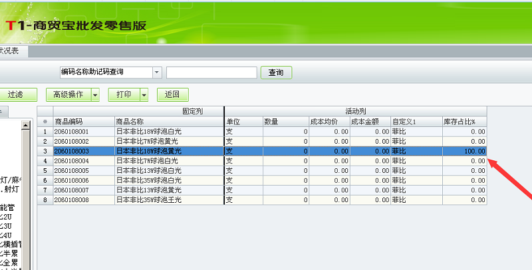Click product name 日本非比13W球泡白光
This screenshot has width=532, height=270.
tap(149, 171)
